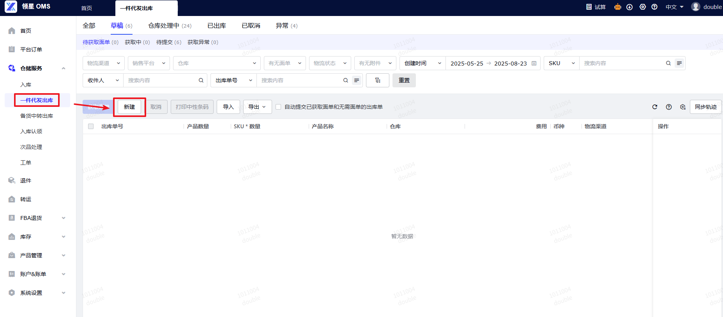Open the 仓库 filter dropdown
The height and width of the screenshot is (317, 723).
click(217, 63)
